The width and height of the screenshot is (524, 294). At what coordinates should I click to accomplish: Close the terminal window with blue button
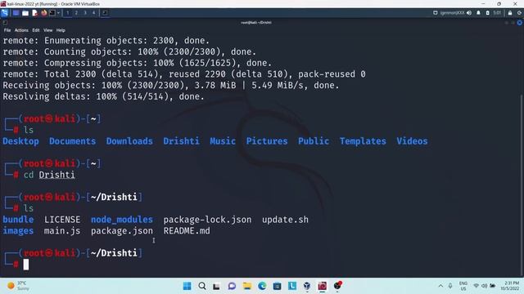point(520,23)
